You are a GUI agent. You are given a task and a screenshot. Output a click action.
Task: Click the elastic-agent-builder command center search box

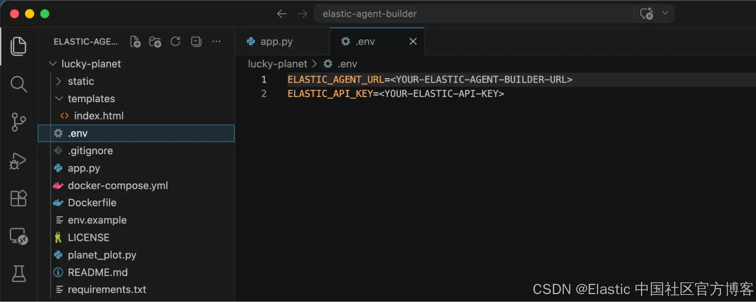[x=474, y=14]
